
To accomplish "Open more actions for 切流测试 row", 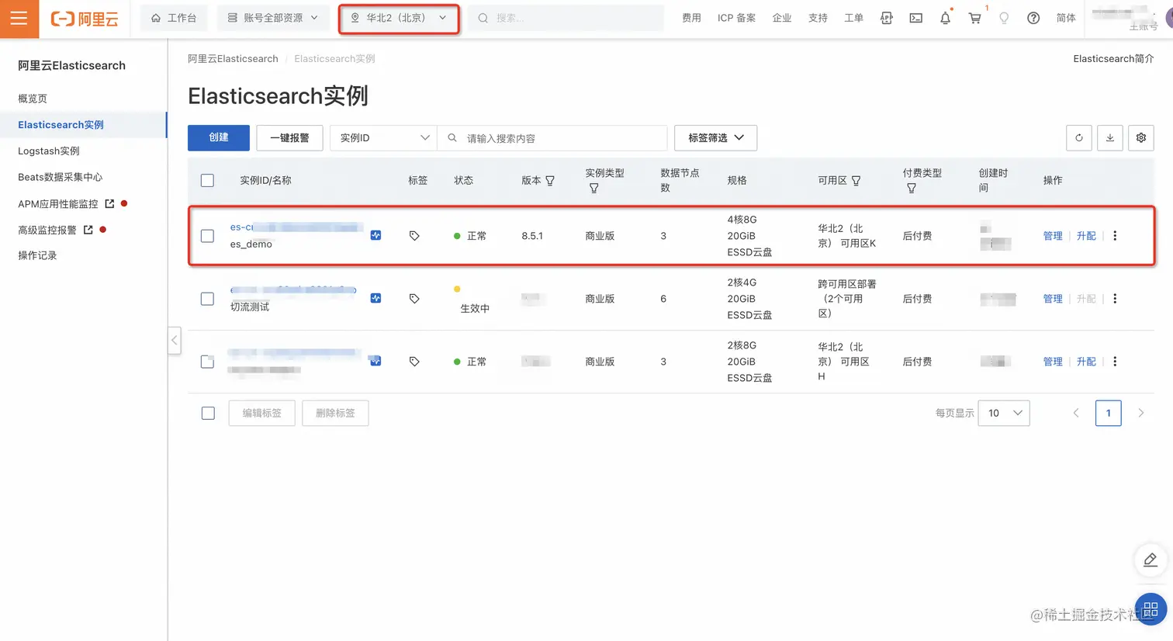I will [1115, 299].
